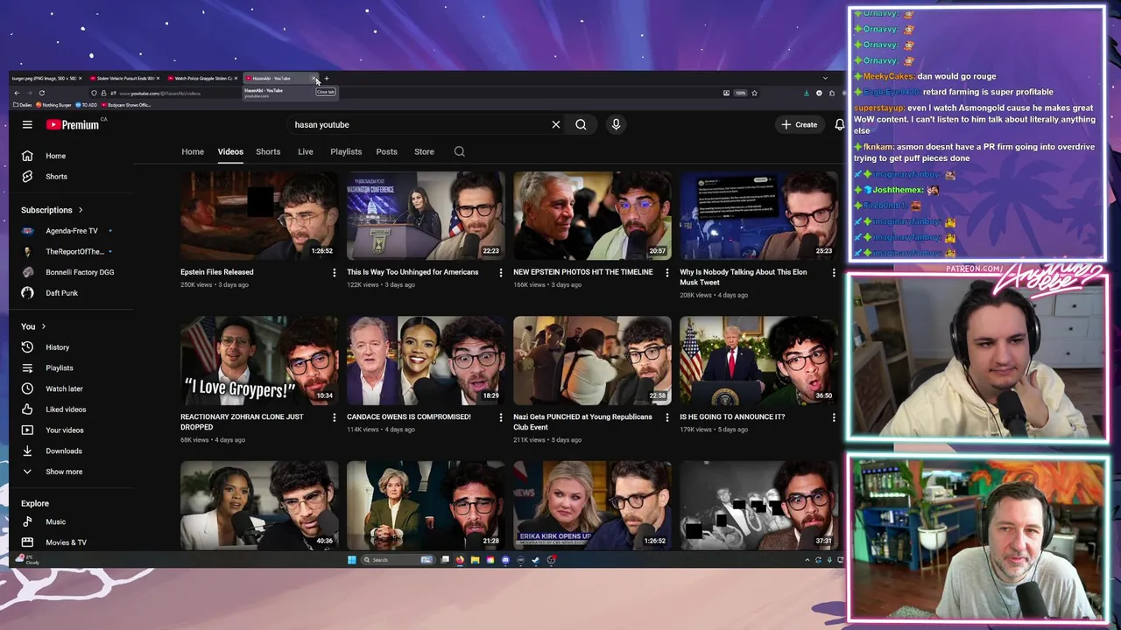Screen dimensions: 1121x630
Task: Open File Explorer from the taskbar
Action: 476,560
